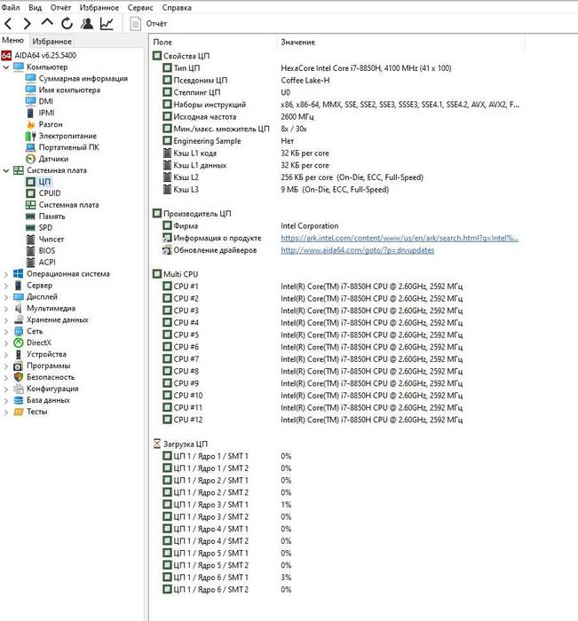Image resolution: width=578 pixels, height=621 pixels.
Task: Open the CPUID tree entry
Action: (50, 193)
